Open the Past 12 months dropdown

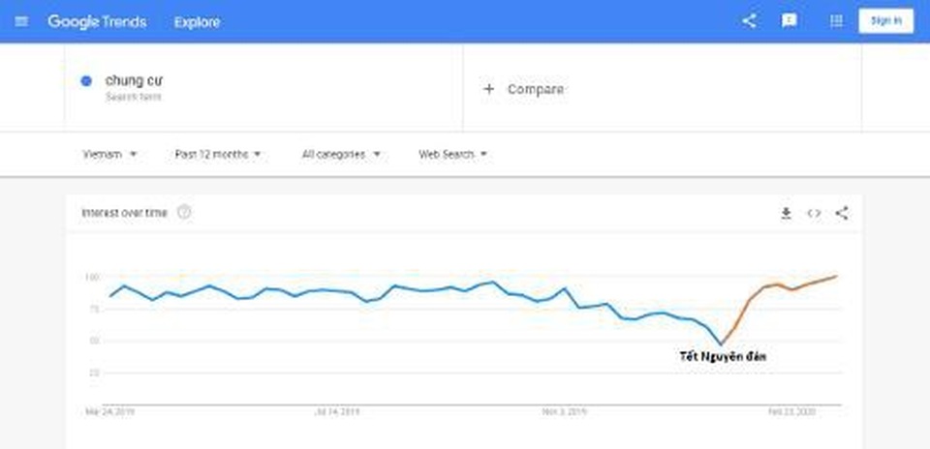tap(218, 154)
